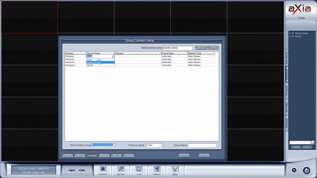Open the Setting icon in bottom toolbar

point(121,171)
